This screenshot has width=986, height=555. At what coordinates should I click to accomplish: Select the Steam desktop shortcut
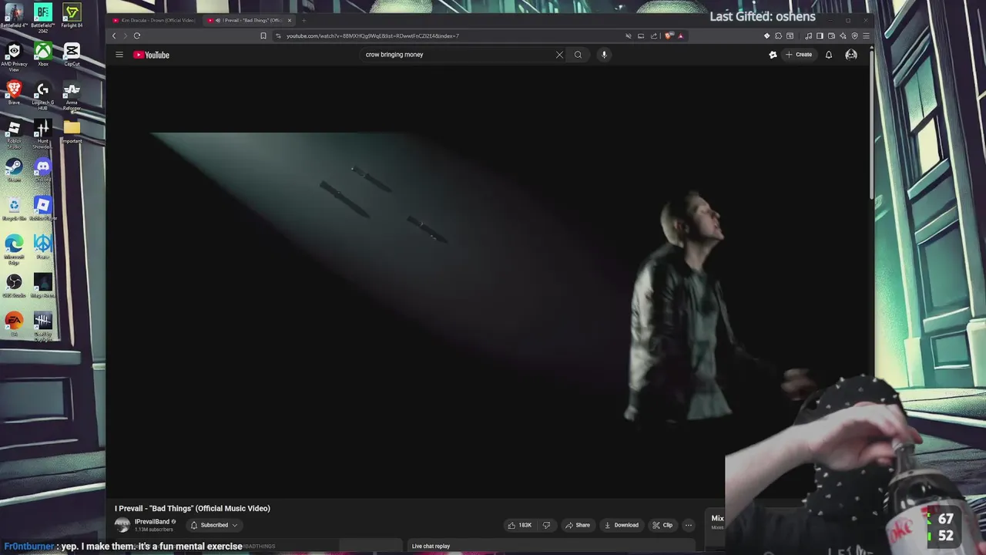tap(14, 170)
